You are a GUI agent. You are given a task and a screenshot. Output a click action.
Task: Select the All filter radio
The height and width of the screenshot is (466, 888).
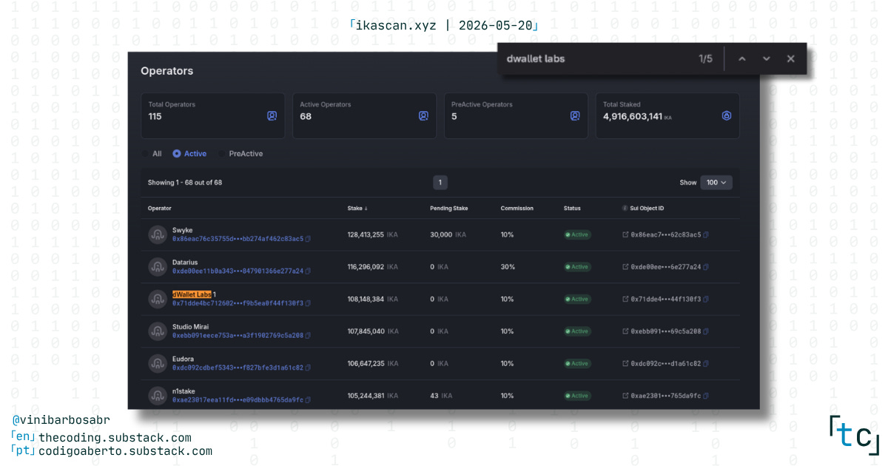[145, 154]
